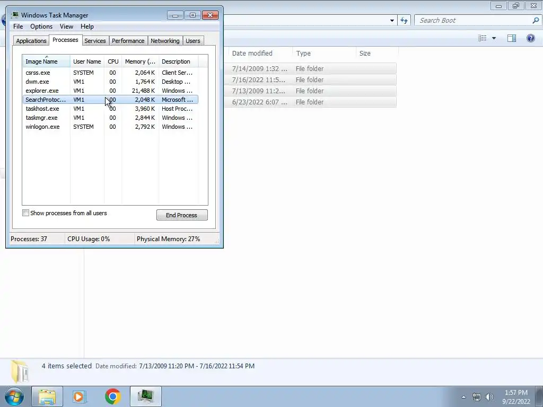Open the view options dropdown arrow

point(494,38)
